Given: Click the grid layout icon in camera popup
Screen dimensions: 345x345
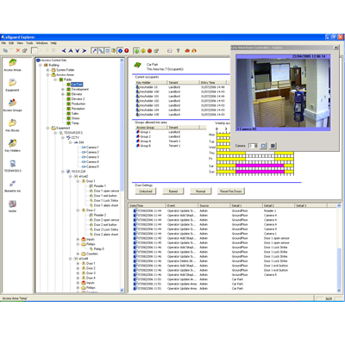Looking at the screenshot, I should pyautogui.click(x=273, y=146).
